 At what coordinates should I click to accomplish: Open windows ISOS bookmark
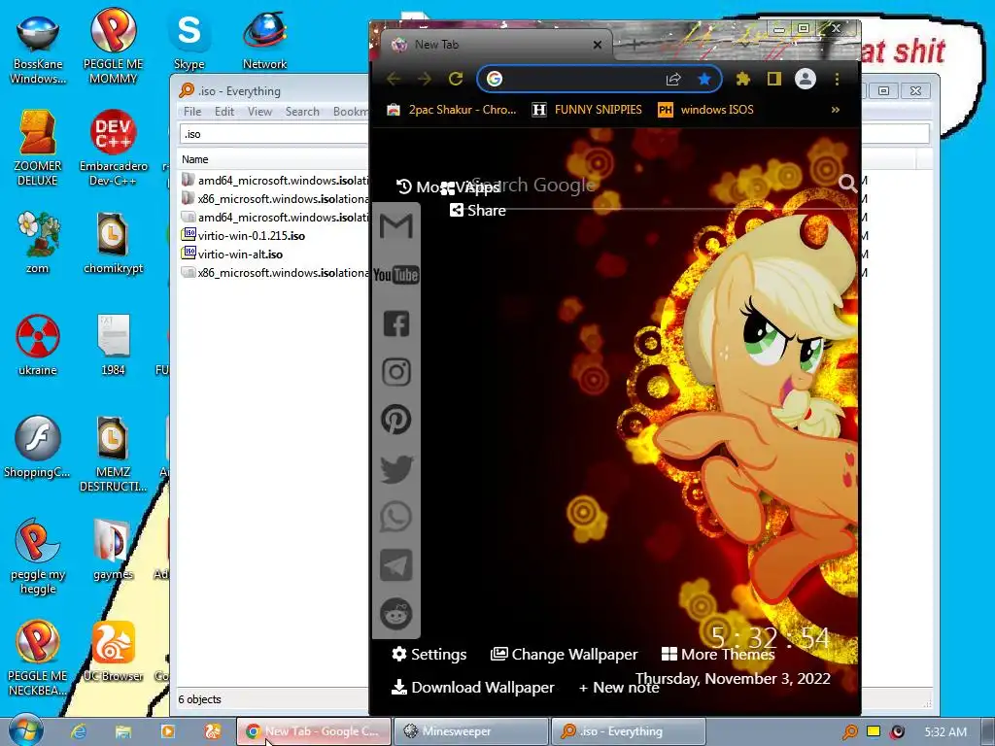[705, 110]
